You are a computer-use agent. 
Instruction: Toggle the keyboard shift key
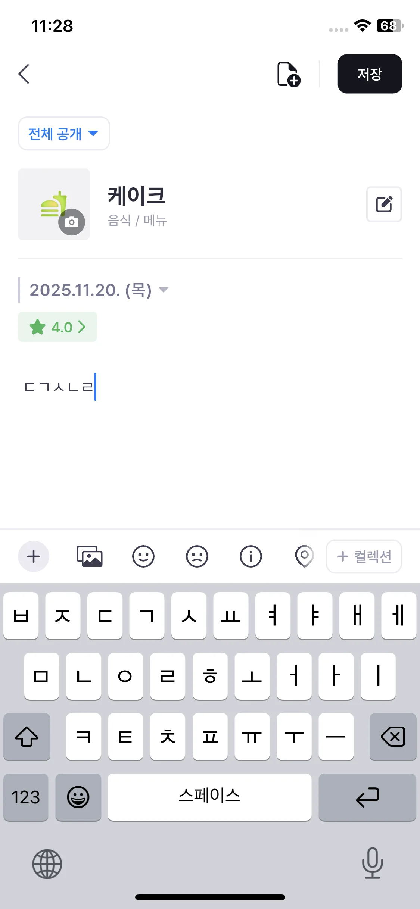[x=27, y=737]
